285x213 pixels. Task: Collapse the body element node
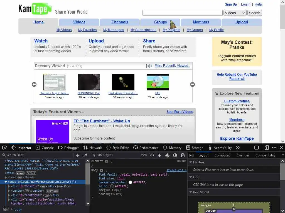tap(6, 182)
